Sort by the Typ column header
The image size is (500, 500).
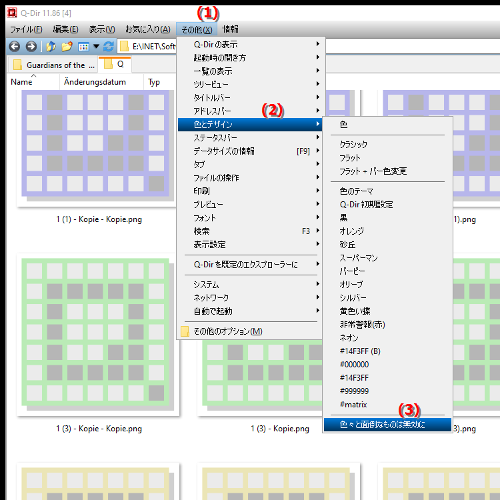coord(159,82)
